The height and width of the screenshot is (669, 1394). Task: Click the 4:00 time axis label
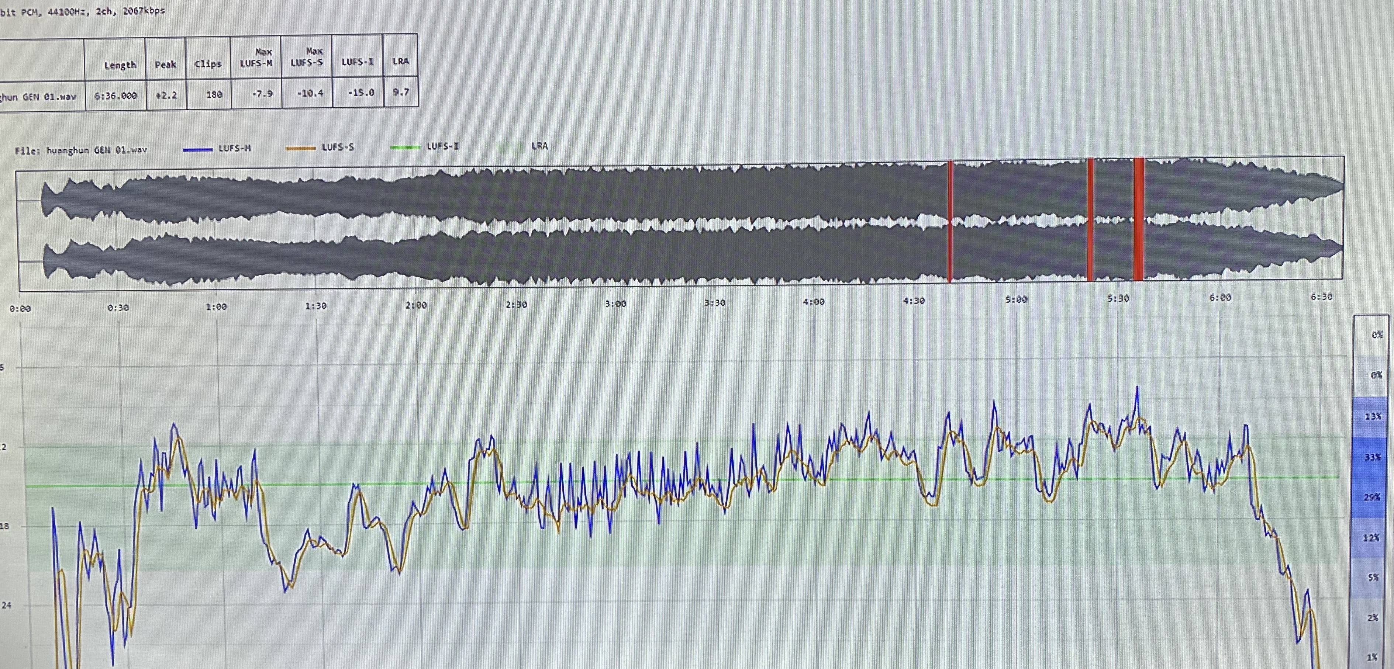coord(814,302)
